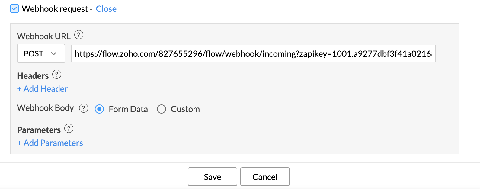
Task: Click the Add Parameters link
Action: (x=50, y=143)
